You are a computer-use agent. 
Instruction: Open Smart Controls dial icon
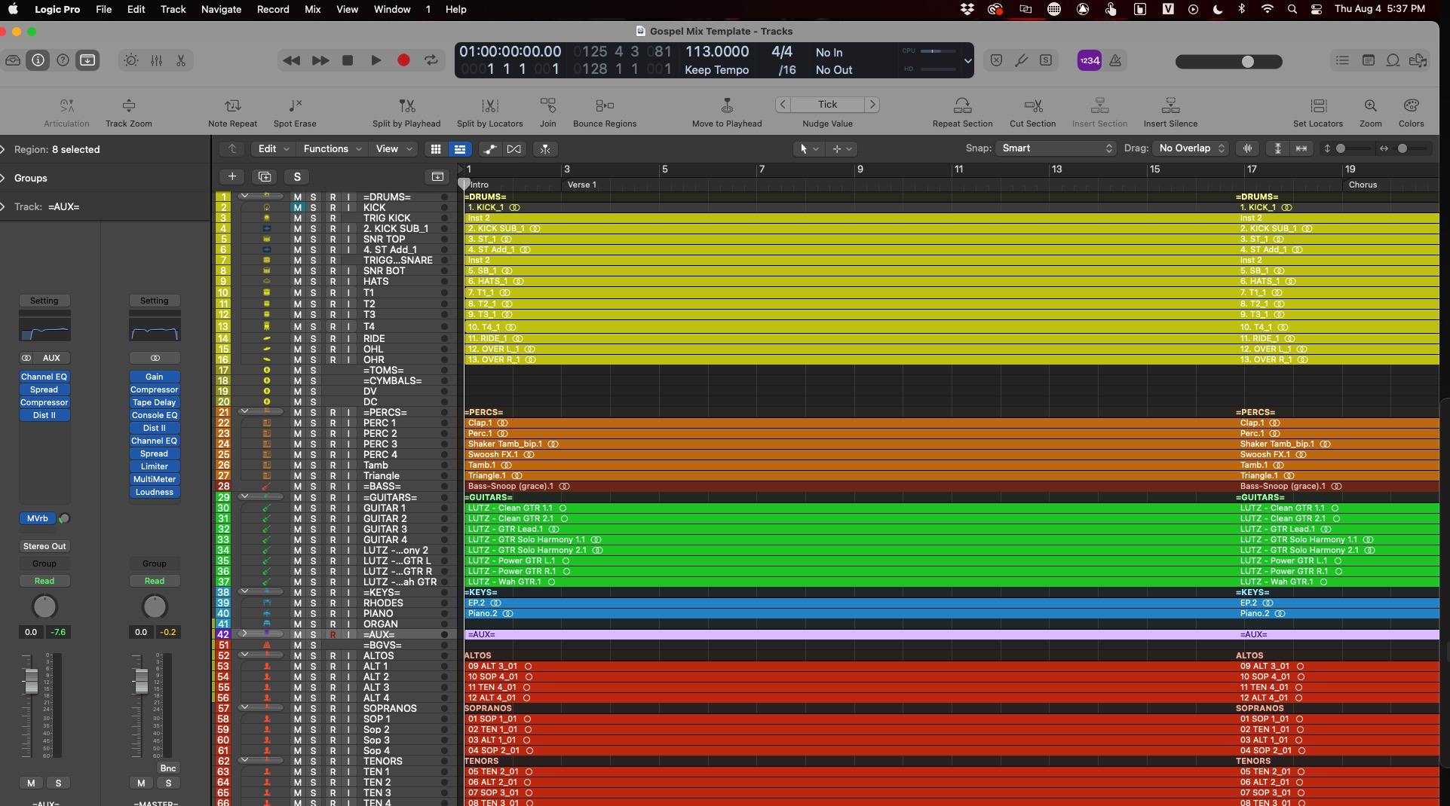131,60
